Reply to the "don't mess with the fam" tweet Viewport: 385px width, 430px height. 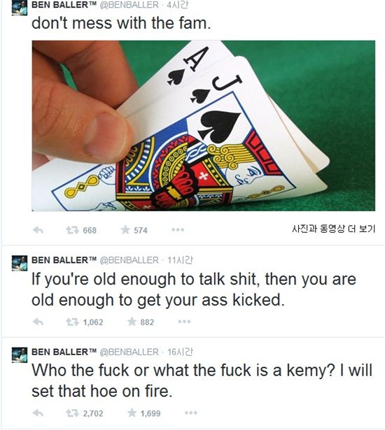[38, 230]
